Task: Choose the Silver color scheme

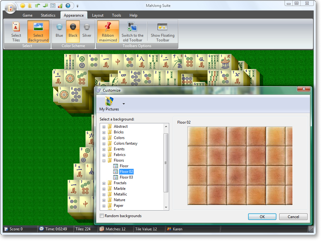Action: [87, 32]
